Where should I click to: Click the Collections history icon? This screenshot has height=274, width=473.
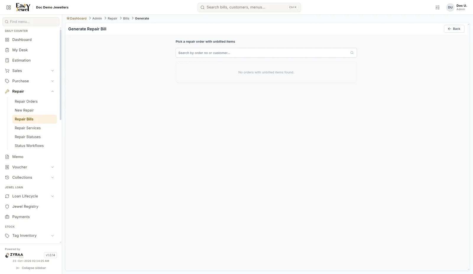(7, 177)
